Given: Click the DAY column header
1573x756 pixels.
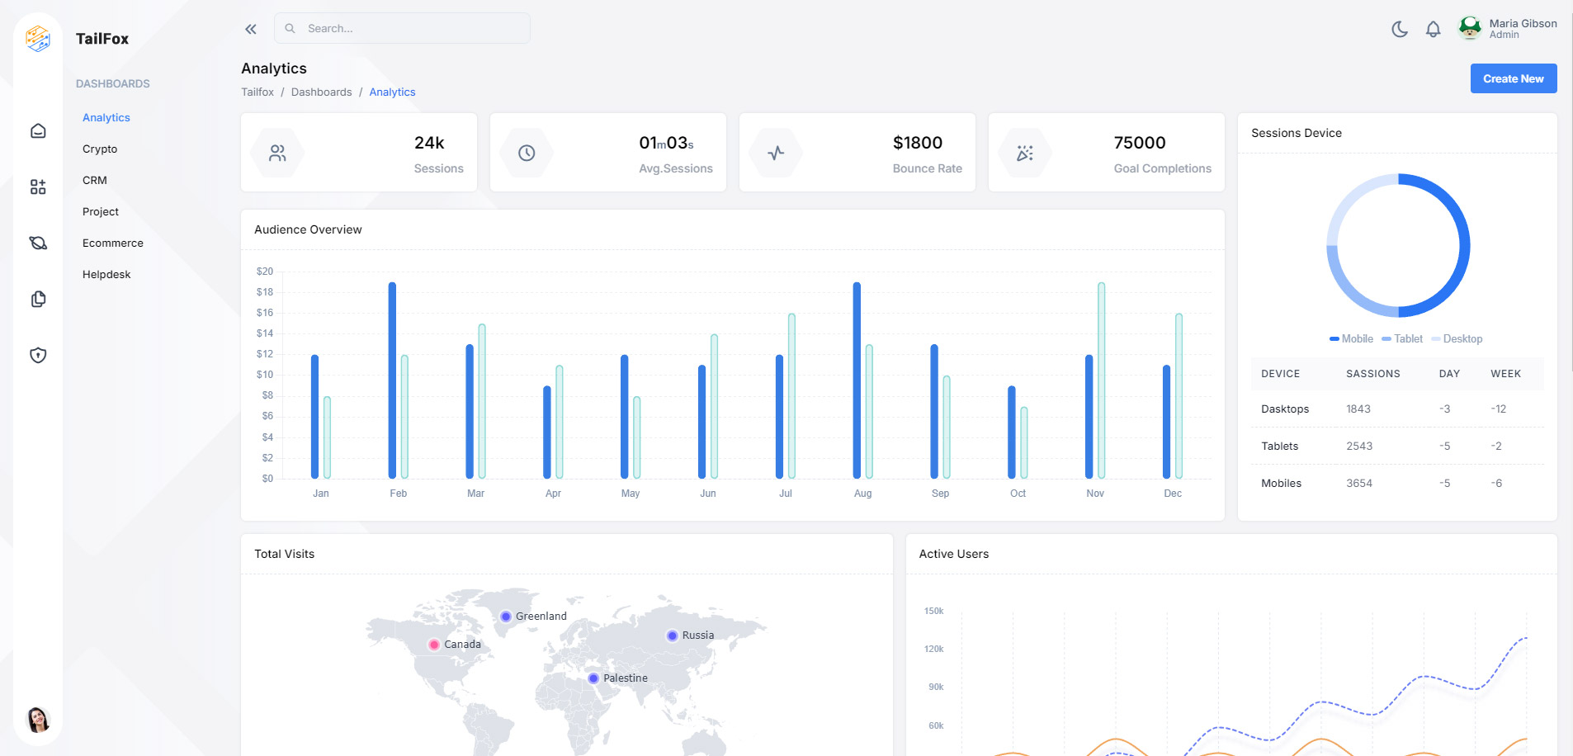Looking at the screenshot, I should [1449, 374].
